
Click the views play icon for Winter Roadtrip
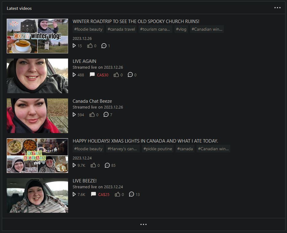74,46
